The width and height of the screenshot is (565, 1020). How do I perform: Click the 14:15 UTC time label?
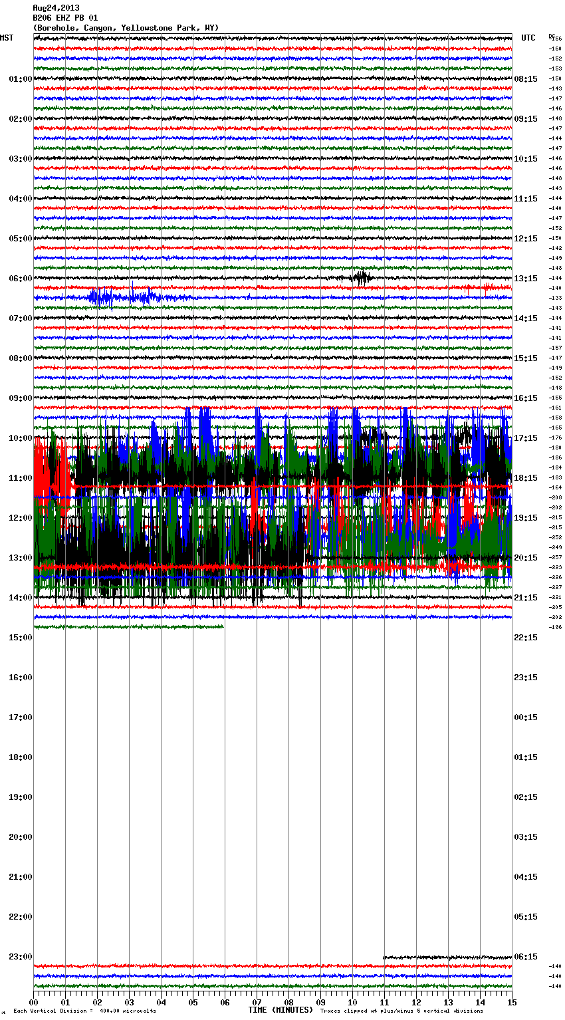point(526,319)
